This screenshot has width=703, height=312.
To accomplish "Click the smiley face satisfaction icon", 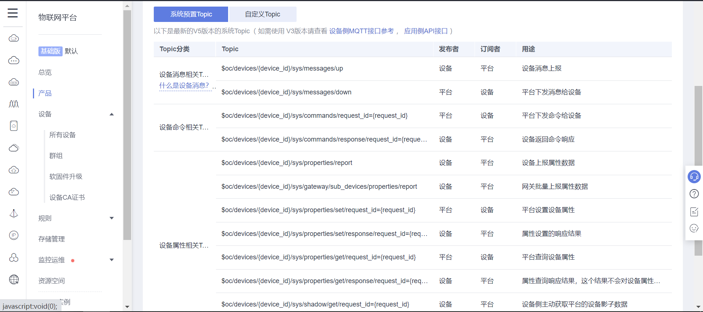I will [694, 228].
